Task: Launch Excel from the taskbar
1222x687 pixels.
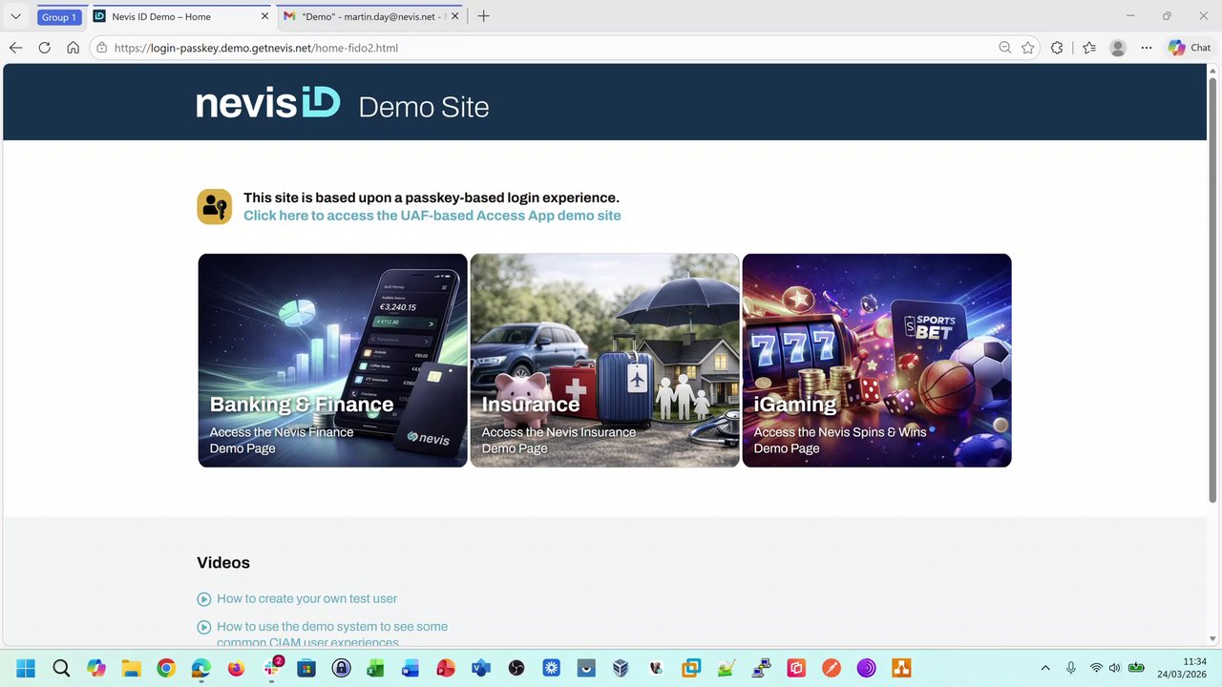Action: [375, 668]
